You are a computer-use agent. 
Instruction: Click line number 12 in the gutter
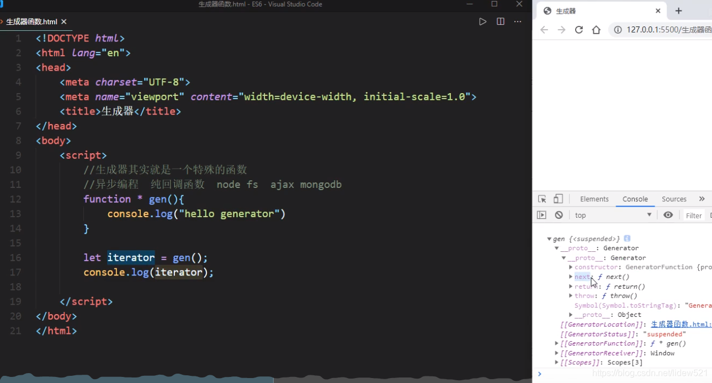(15, 199)
